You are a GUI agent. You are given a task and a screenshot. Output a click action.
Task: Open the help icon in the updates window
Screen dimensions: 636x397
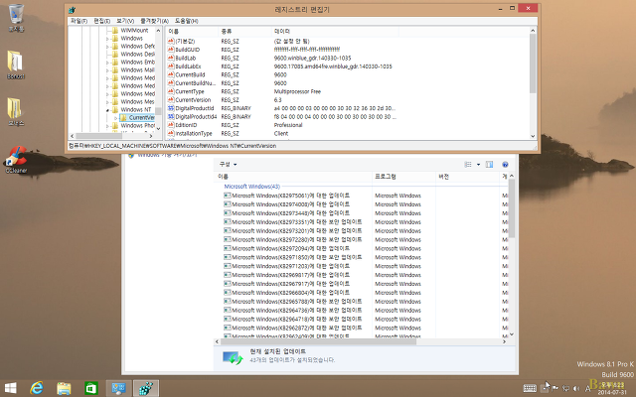pyautogui.click(x=505, y=165)
